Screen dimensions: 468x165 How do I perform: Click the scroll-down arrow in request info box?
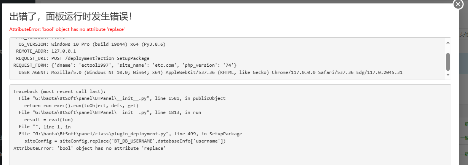coord(448,75)
